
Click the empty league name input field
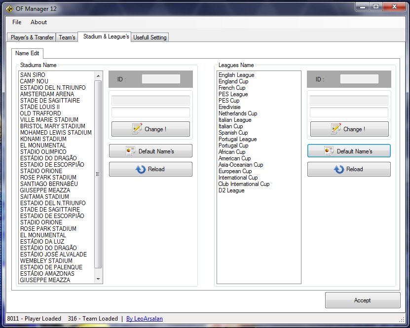click(x=349, y=112)
